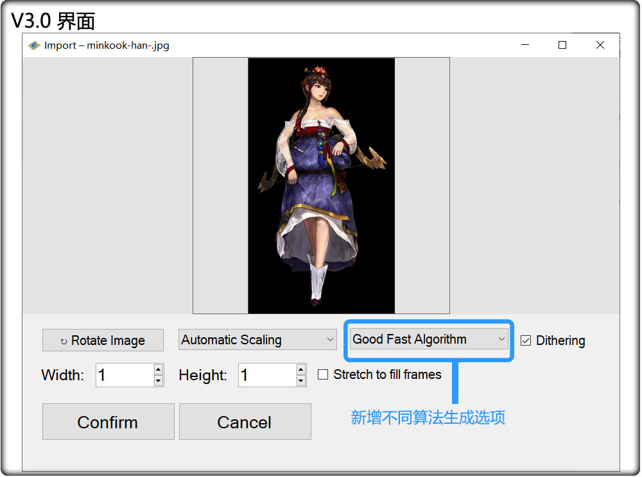Screen dimensions: 642x477
Task: Click the character image preview
Action: pos(321,186)
